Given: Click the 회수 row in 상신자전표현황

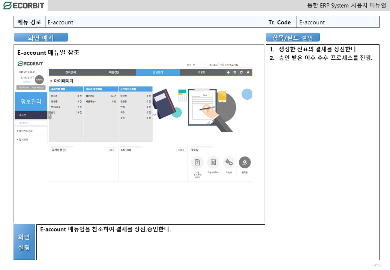Looking at the screenshot, I should 135,112.
